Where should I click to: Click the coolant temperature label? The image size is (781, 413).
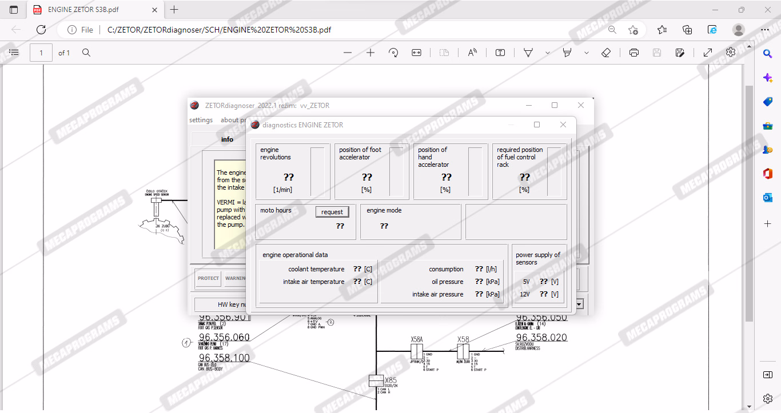pos(316,269)
